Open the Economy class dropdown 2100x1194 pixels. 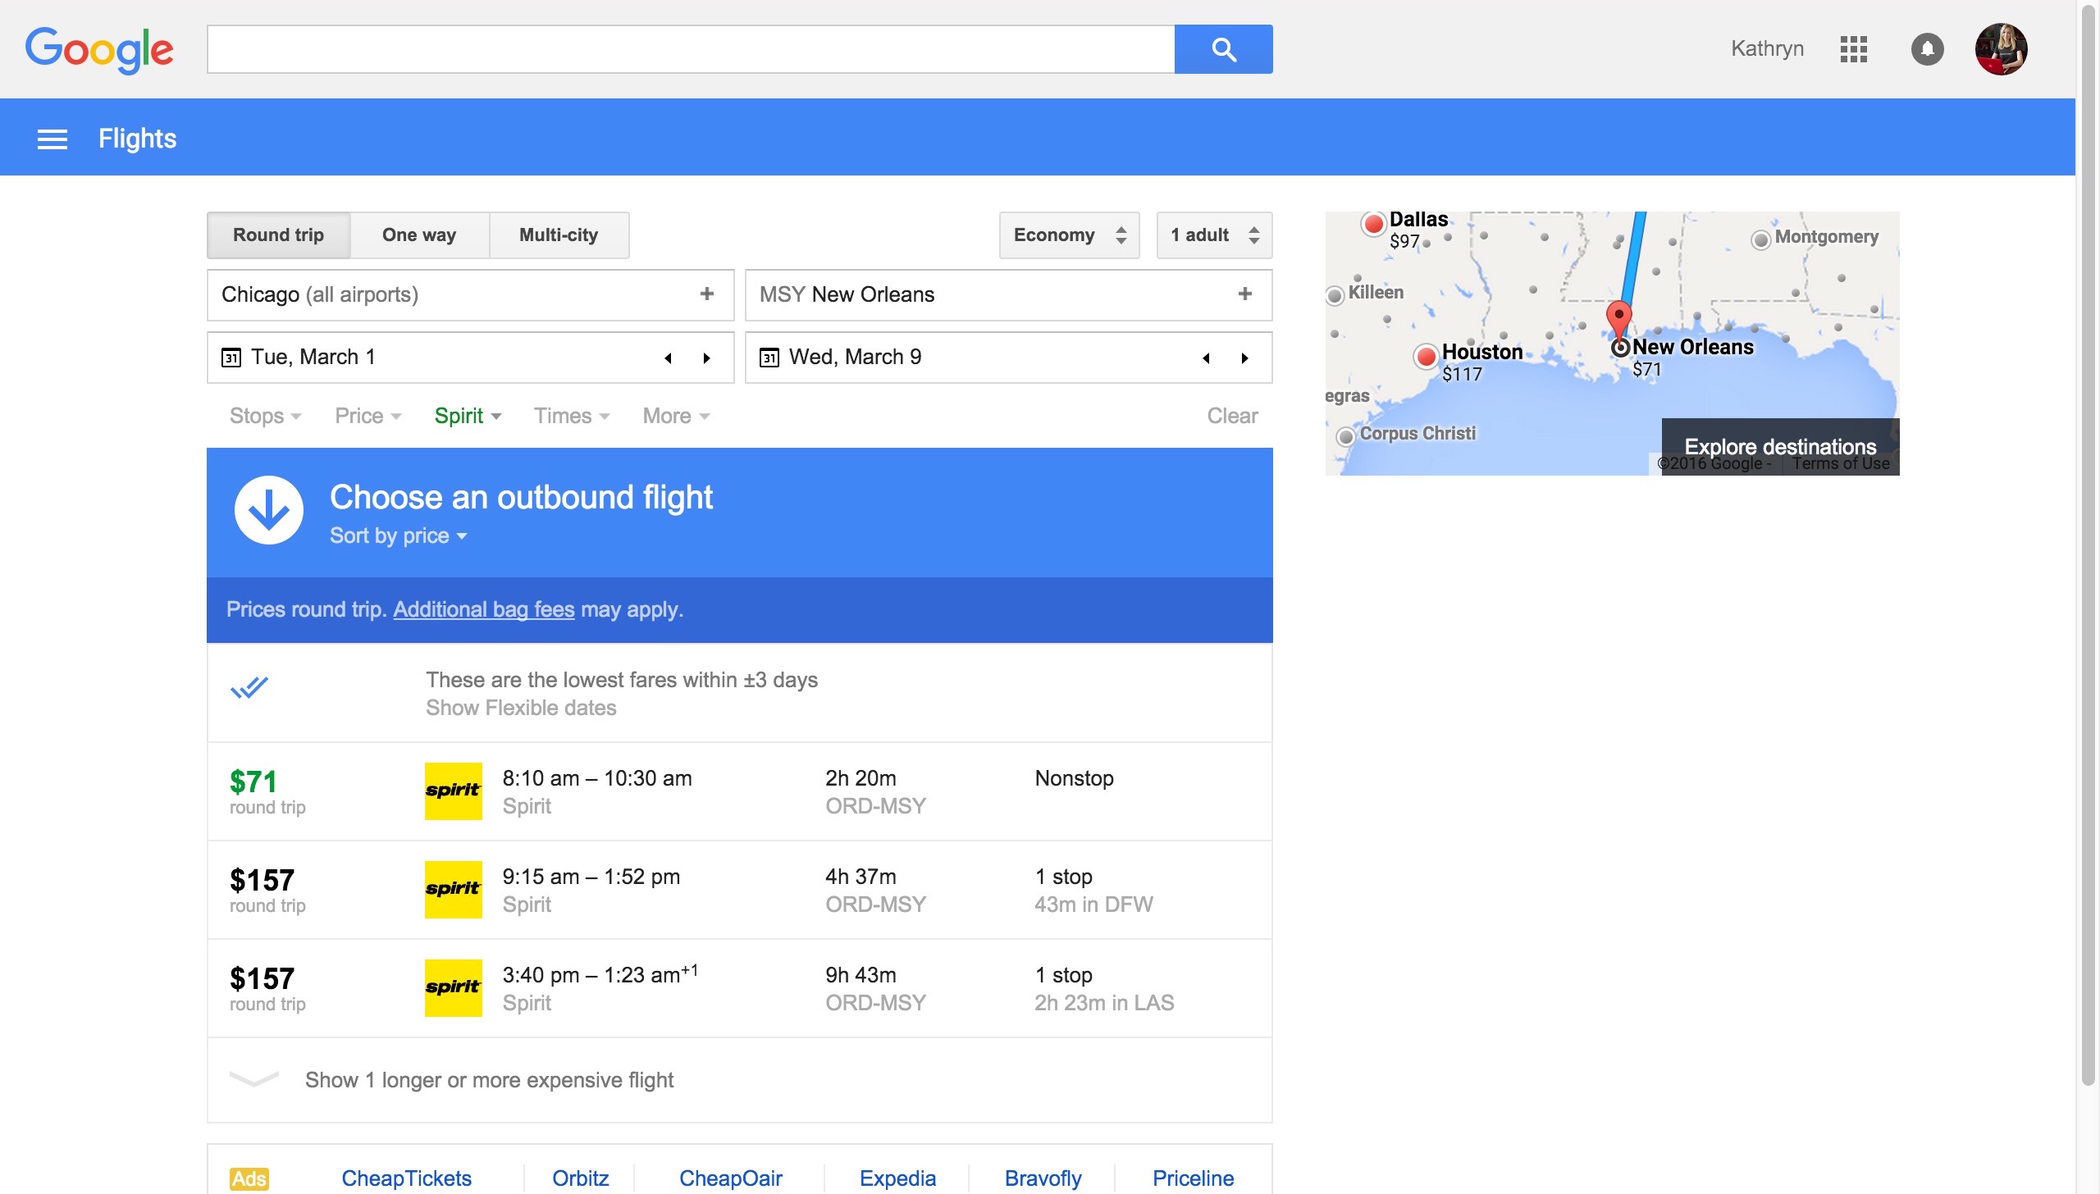click(x=1069, y=235)
